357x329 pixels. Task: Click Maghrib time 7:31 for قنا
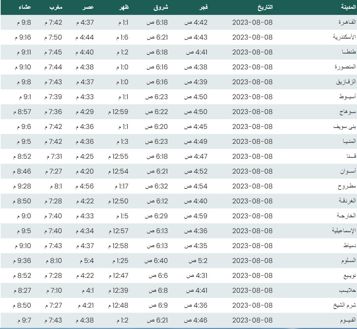(x=53, y=156)
